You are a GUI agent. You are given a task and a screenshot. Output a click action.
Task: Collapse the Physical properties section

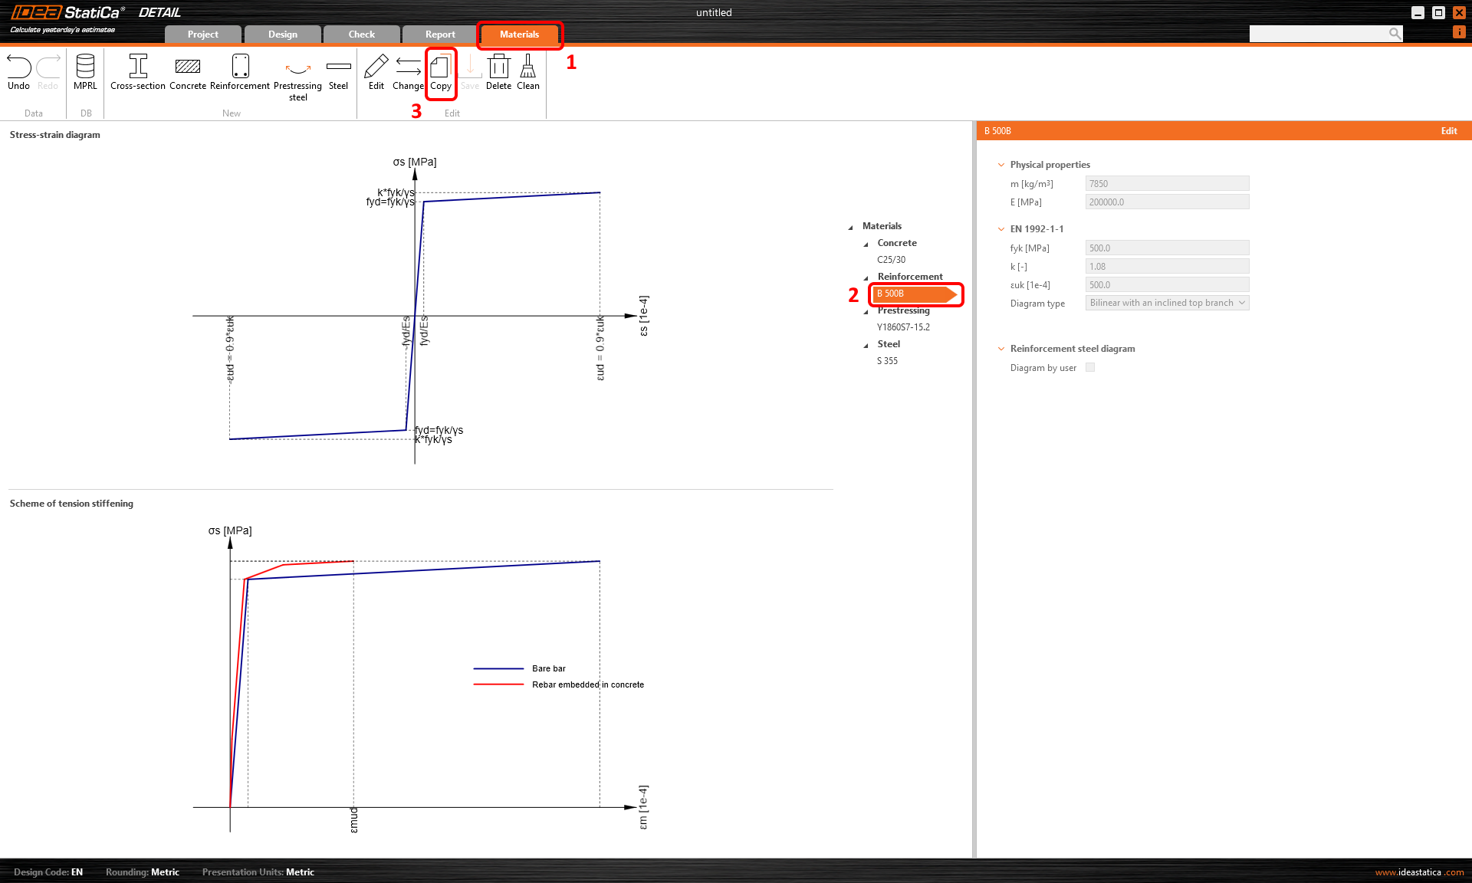[x=1001, y=165]
